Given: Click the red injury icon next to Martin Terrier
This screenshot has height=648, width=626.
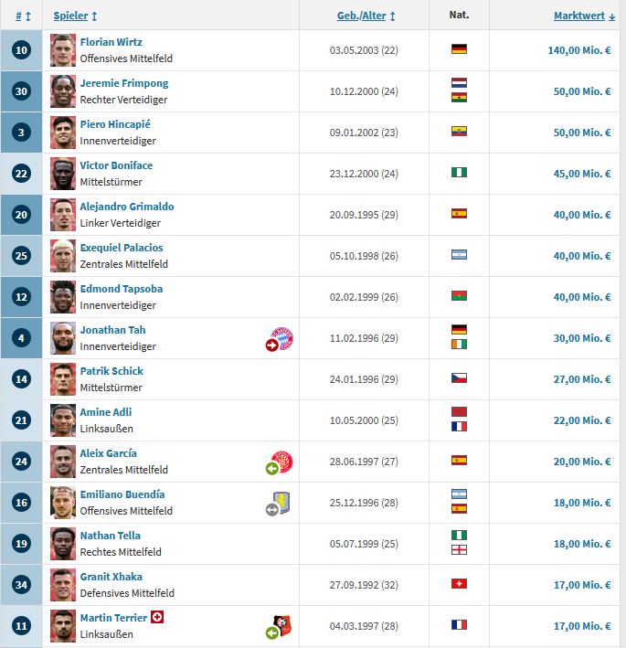Looking at the screenshot, I should 157,618.
